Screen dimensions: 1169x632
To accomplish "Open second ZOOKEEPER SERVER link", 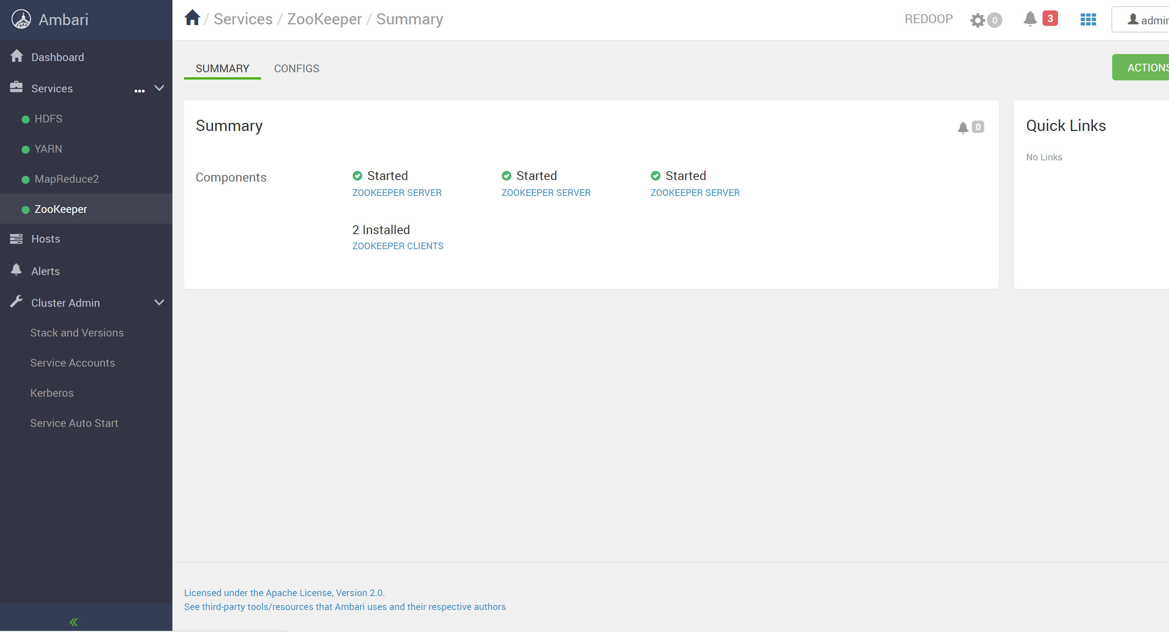I will click(x=546, y=193).
